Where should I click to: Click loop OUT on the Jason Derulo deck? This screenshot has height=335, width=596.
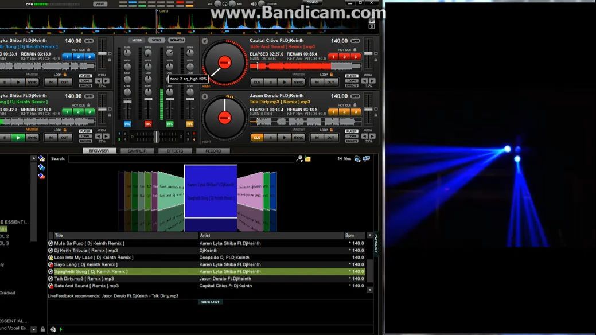tap(330, 137)
